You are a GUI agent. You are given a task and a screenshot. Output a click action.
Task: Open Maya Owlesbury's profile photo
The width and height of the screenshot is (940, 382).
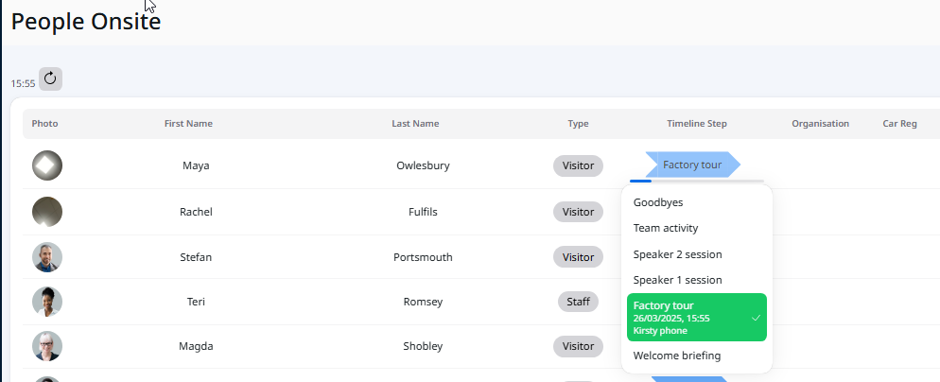tap(47, 165)
